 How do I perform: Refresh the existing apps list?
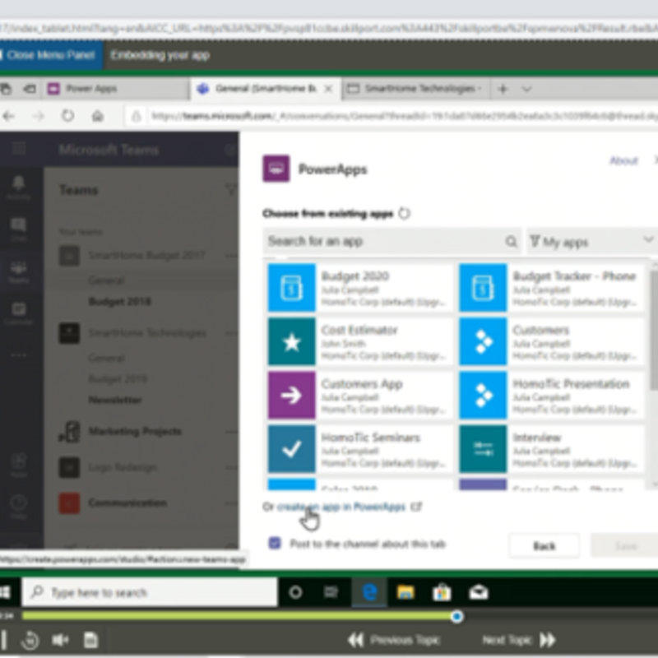click(404, 214)
